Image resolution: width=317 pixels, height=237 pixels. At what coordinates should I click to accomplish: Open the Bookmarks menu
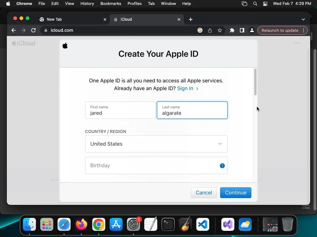(x=111, y=4)
